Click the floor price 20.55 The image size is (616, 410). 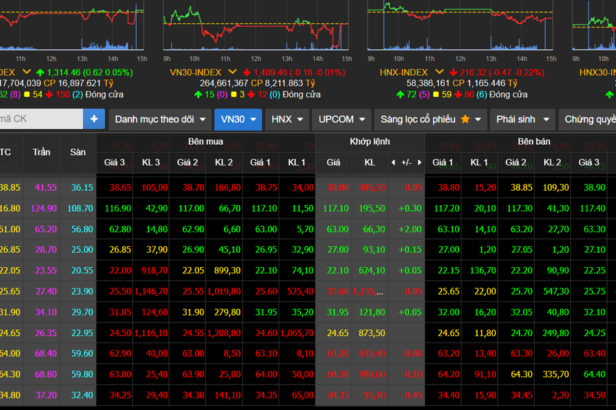coord(82,271)
